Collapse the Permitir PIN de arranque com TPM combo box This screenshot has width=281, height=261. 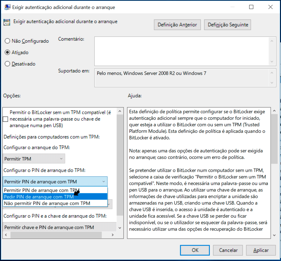(x=55, y=182)
